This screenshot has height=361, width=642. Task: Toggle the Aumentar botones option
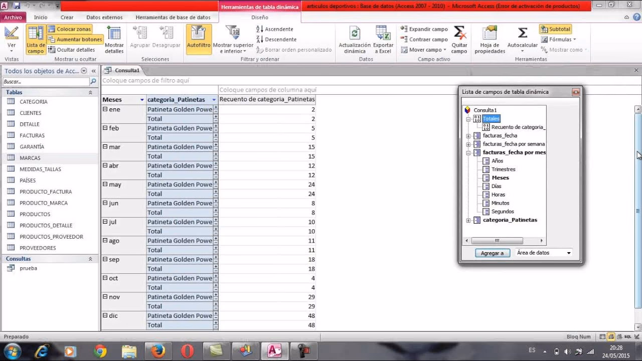tap(75, 39)
